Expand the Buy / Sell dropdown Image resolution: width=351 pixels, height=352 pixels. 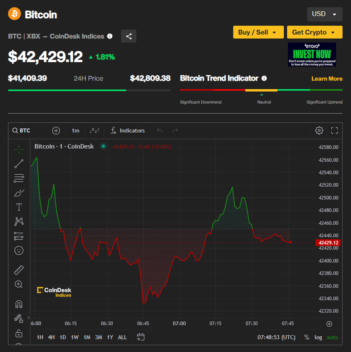click(x=258, y=32)
